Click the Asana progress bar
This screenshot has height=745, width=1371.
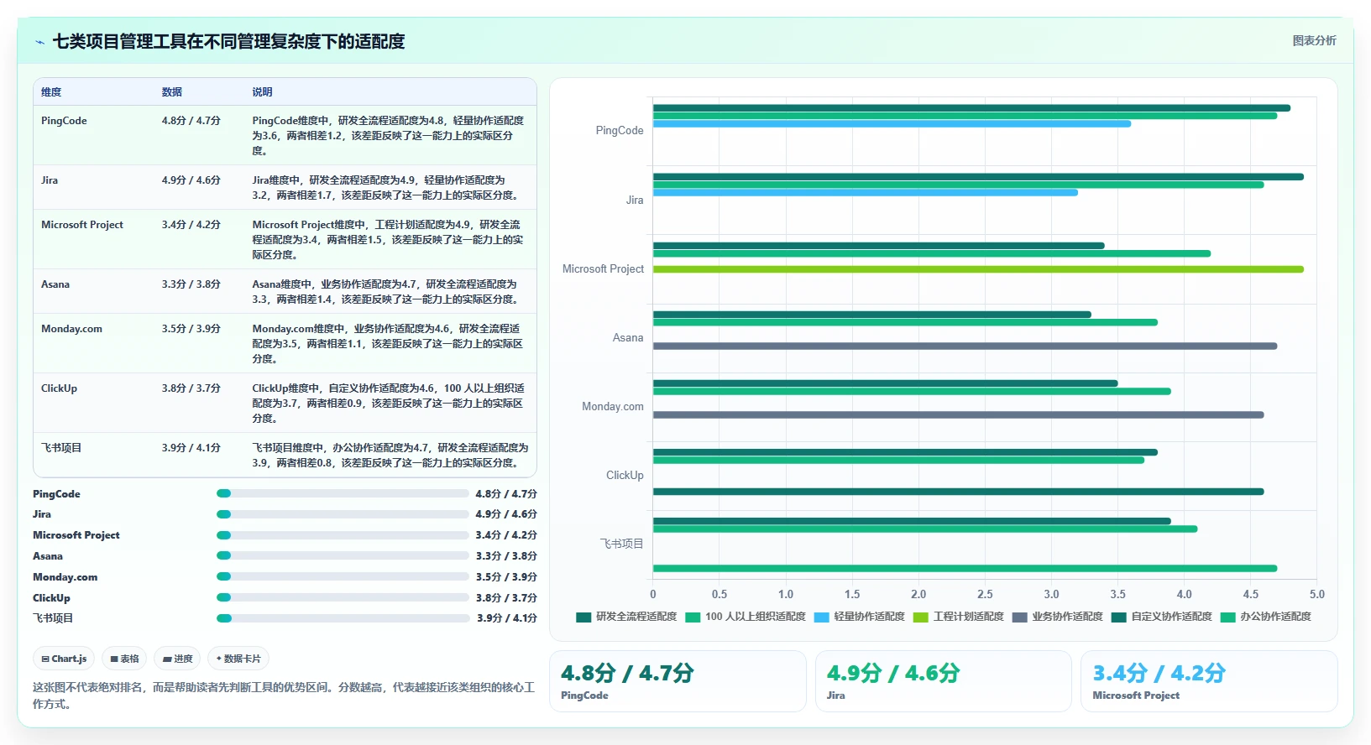point(343,555)
